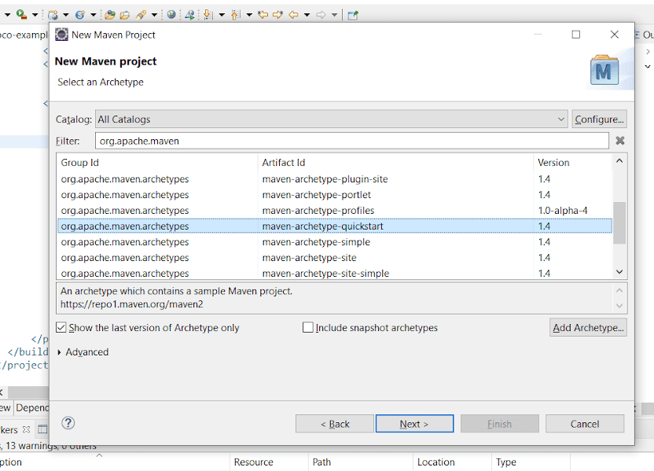This screenshot has width=654, height=471.
Task: Click the Finish button
Action: coord(500,424)
